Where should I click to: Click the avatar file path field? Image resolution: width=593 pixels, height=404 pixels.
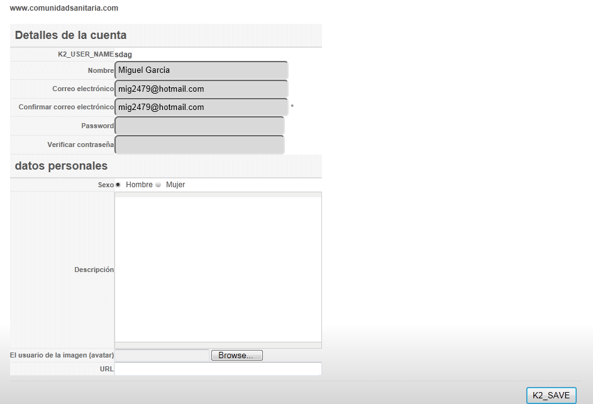click(162, 355)
